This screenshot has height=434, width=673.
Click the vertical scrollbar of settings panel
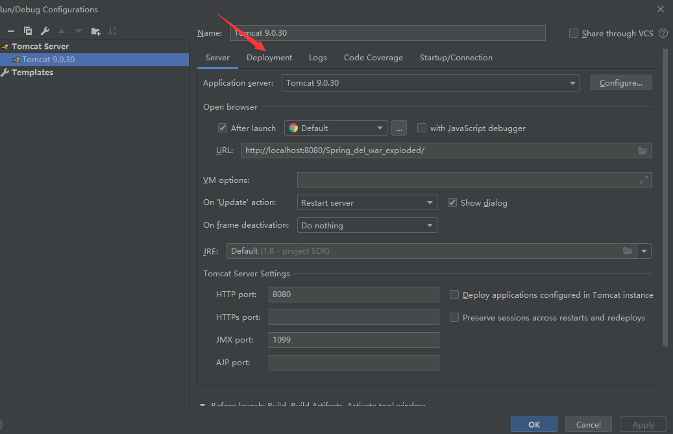point(665,197)
